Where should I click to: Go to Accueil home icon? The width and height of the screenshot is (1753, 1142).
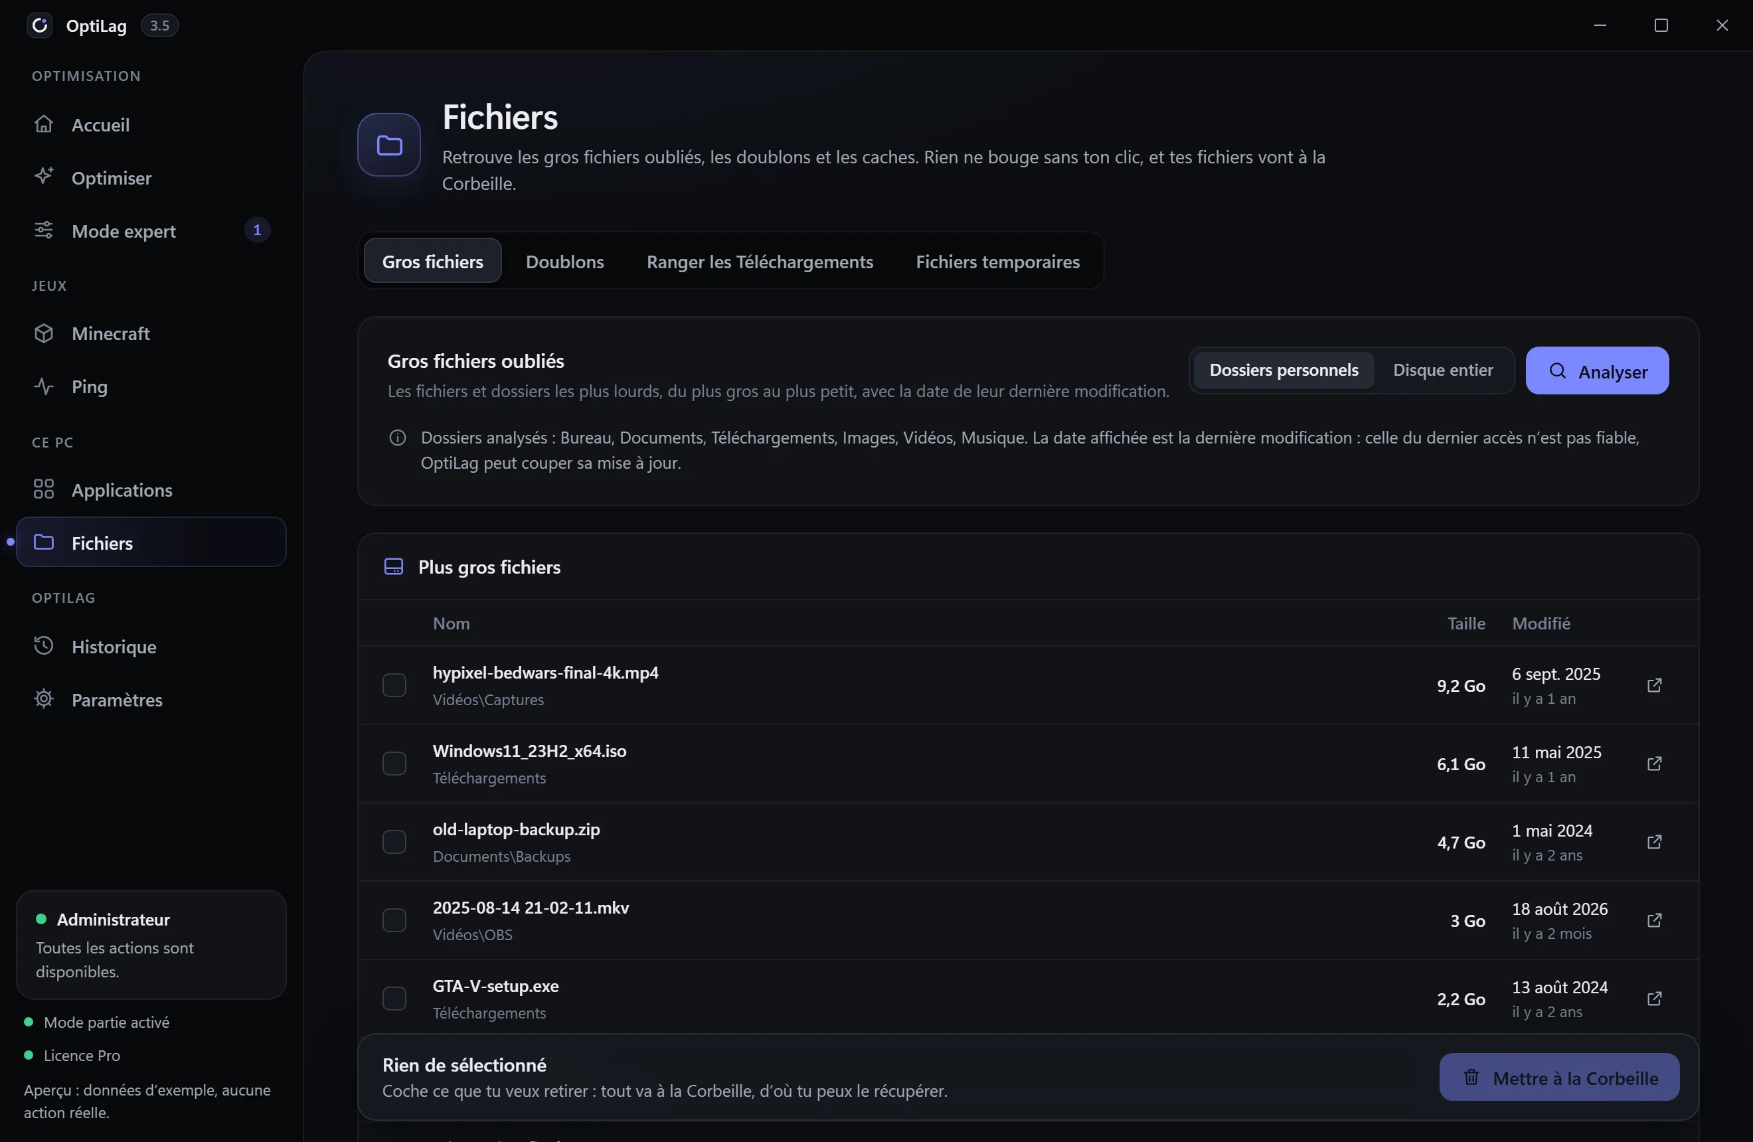(x=43, y=123)
